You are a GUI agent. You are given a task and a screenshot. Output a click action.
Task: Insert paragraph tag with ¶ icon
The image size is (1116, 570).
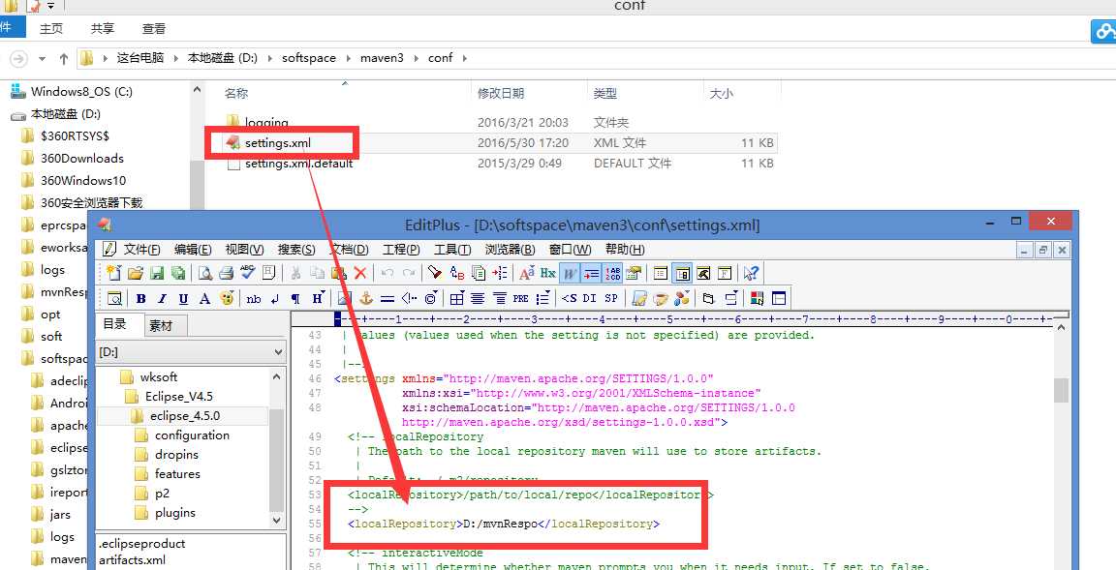[295, 298]
